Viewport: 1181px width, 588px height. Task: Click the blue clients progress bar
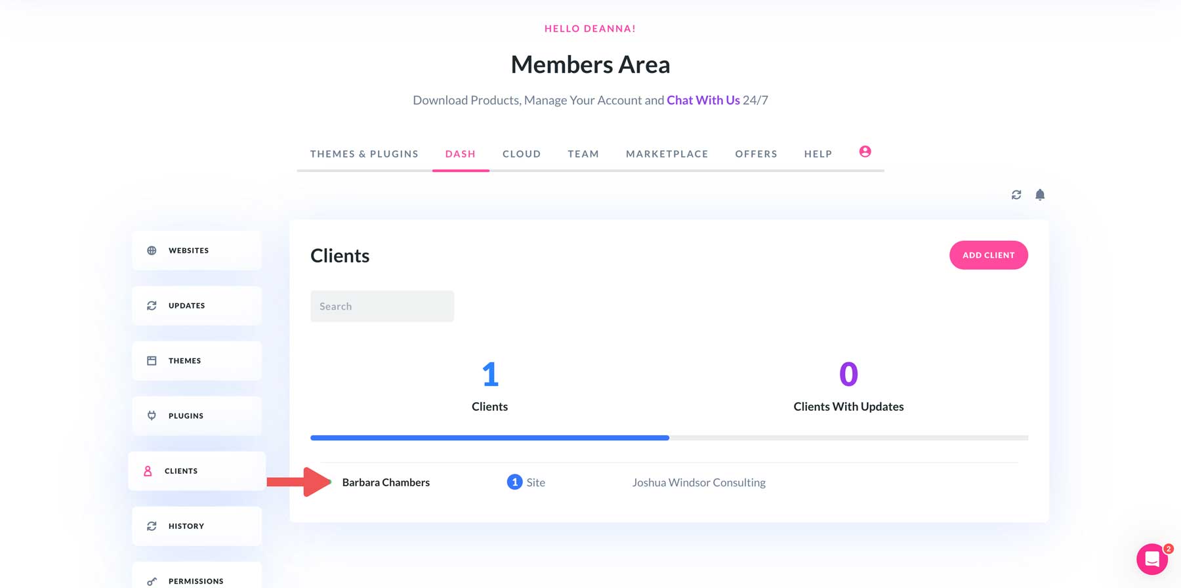click(x=489, y=438)
